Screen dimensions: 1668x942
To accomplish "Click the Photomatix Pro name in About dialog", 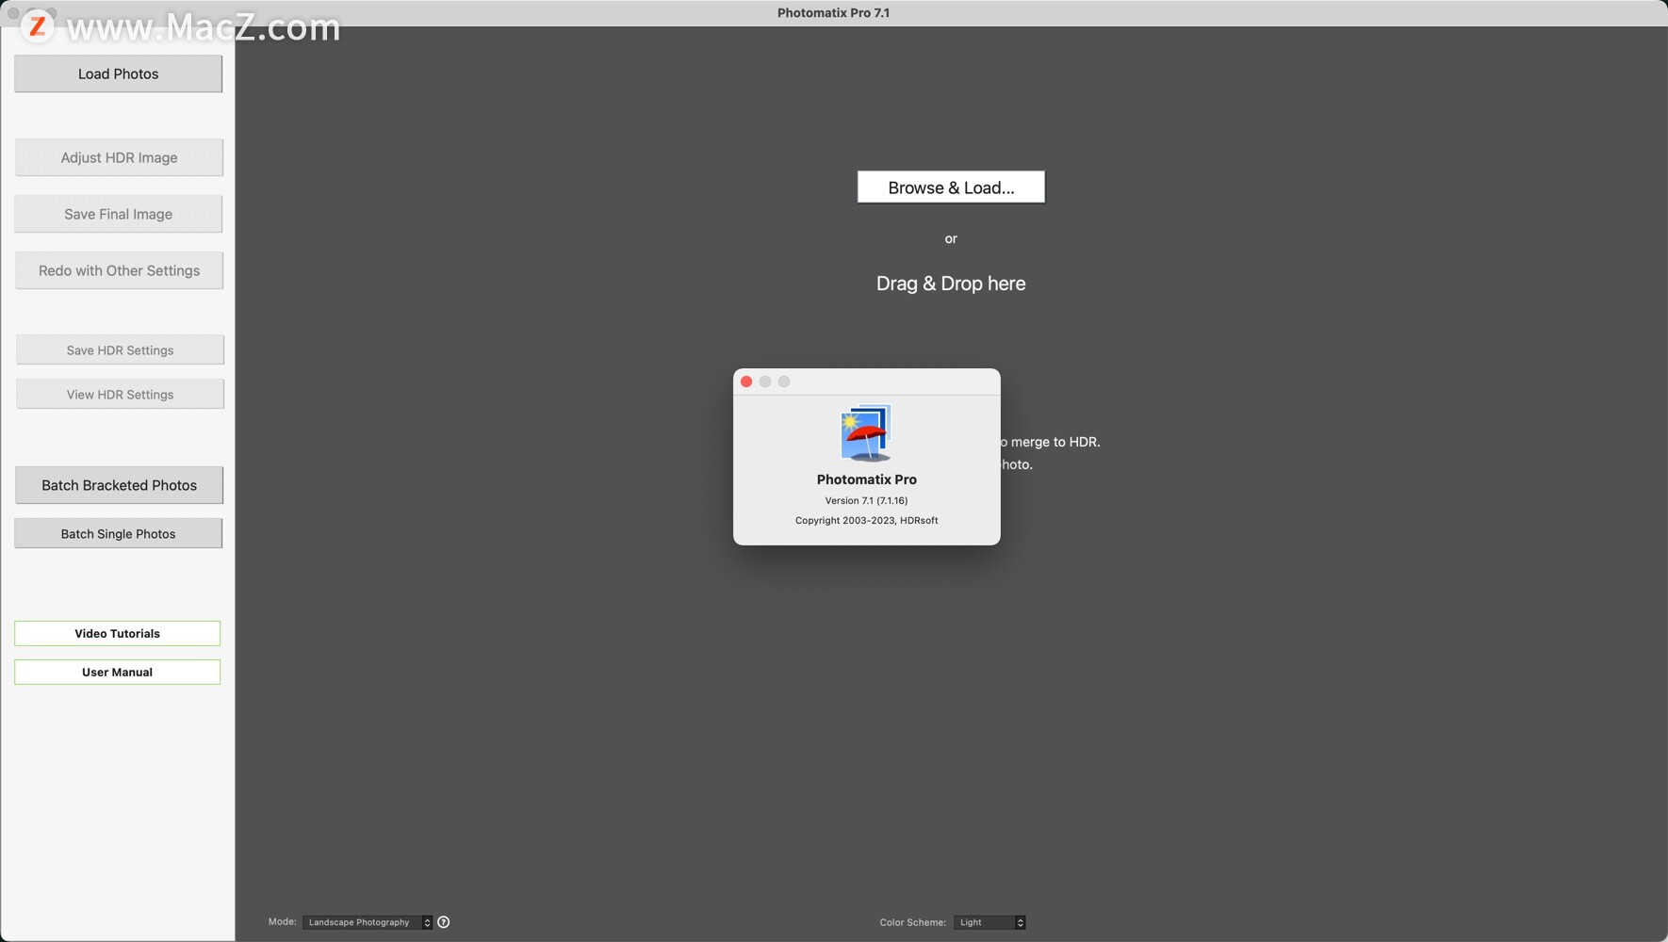I will [866, 479].
